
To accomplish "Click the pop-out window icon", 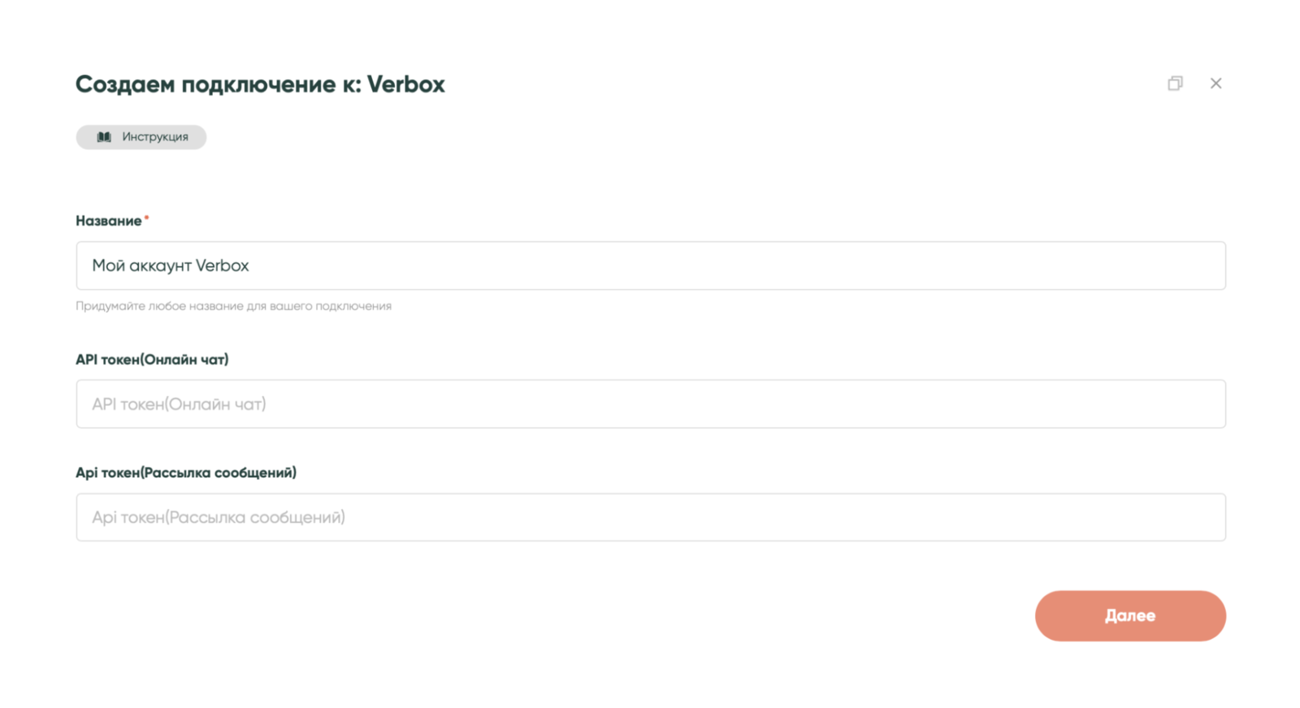I will (1175, 84).
